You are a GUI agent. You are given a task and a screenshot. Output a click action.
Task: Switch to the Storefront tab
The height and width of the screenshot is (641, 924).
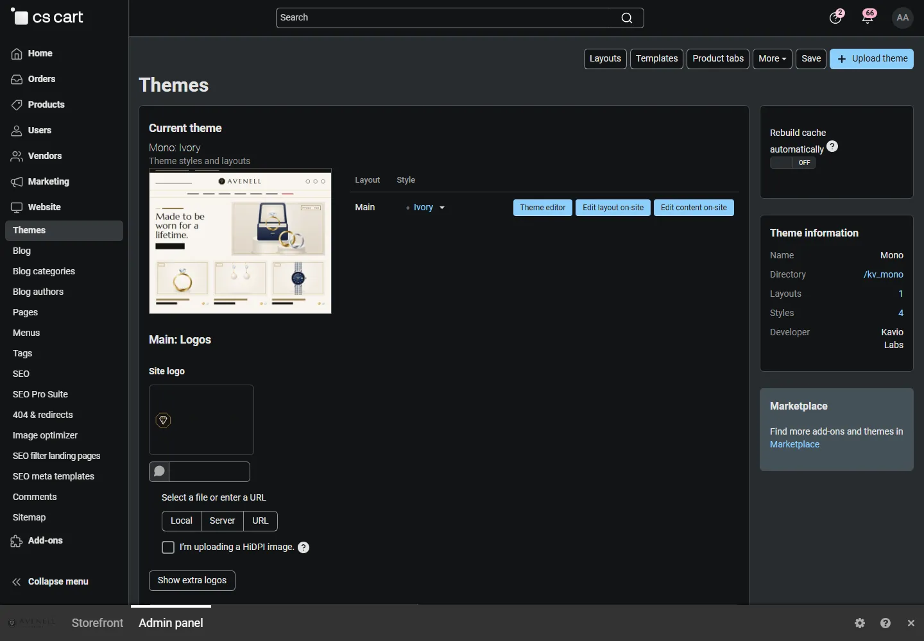click(x=98, y=623)
